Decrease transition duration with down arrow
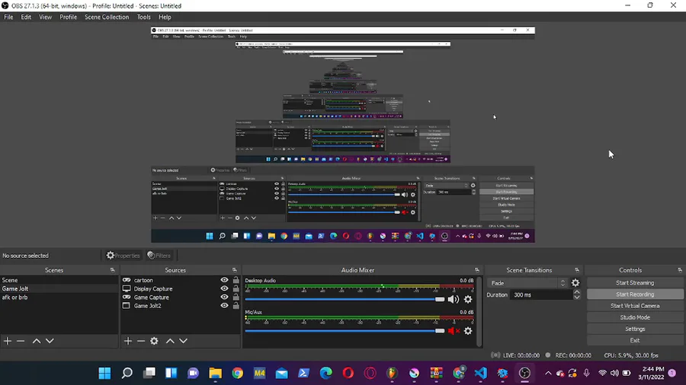This screenshot has width=686, height=385. [x=577, y=297]
